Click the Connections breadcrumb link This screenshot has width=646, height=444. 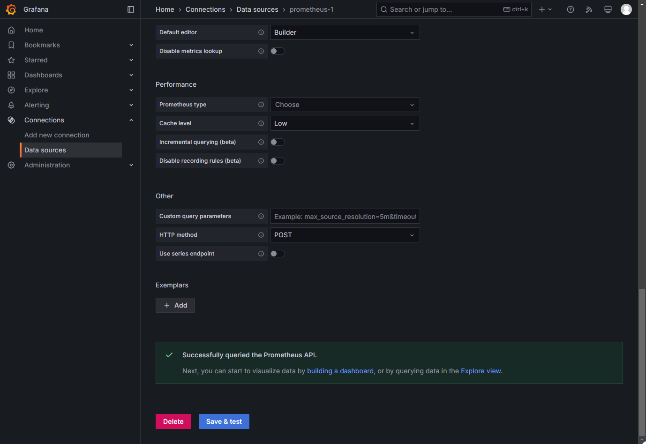point(205,9)
